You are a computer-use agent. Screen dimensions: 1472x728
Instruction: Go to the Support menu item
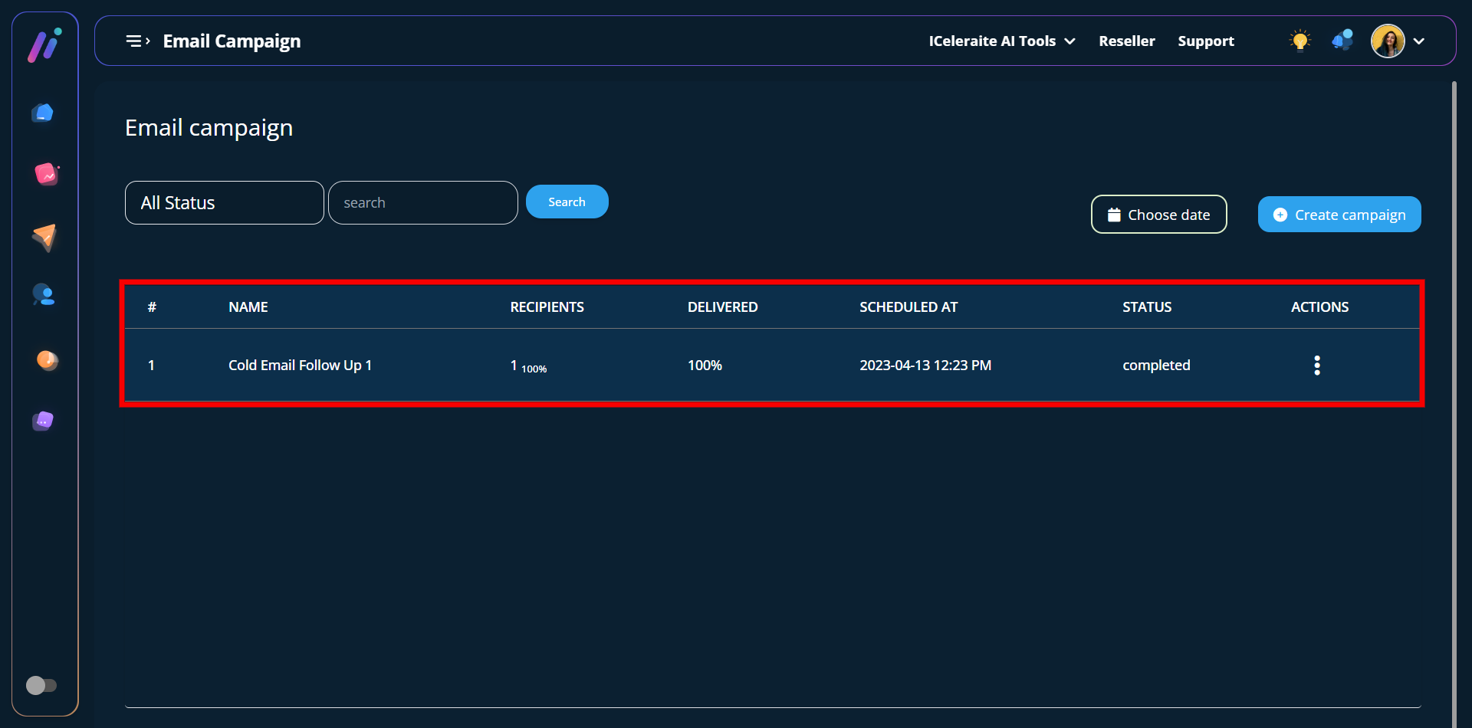(x=1205, y=41)
